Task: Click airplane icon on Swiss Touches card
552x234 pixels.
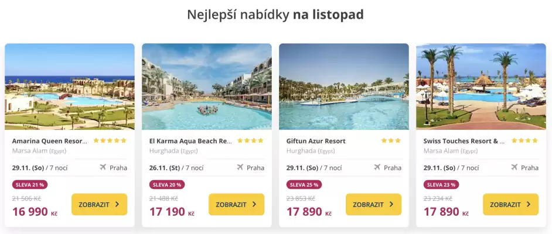Action: [514, 167]
